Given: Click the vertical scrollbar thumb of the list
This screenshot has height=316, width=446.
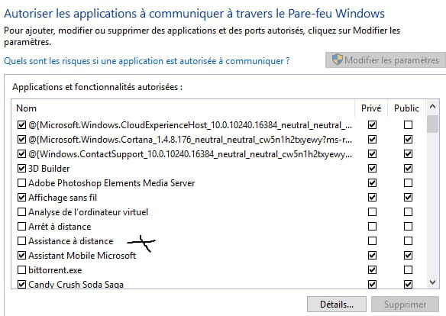Looking at the screenshot, I should click(x=432, y=124).
